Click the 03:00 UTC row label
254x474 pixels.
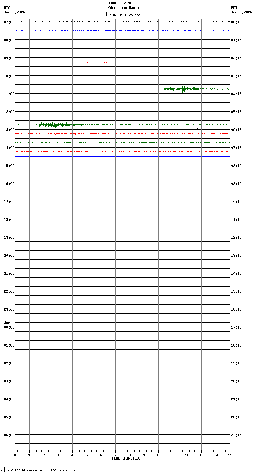(x=9, y=381)
